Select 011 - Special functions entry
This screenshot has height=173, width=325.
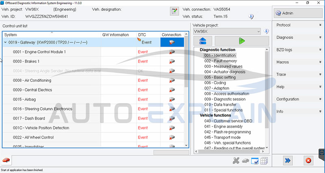[223, 110]
